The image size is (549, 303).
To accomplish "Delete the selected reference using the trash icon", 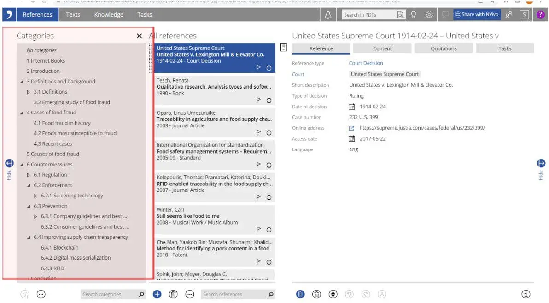I will (173, 294).
